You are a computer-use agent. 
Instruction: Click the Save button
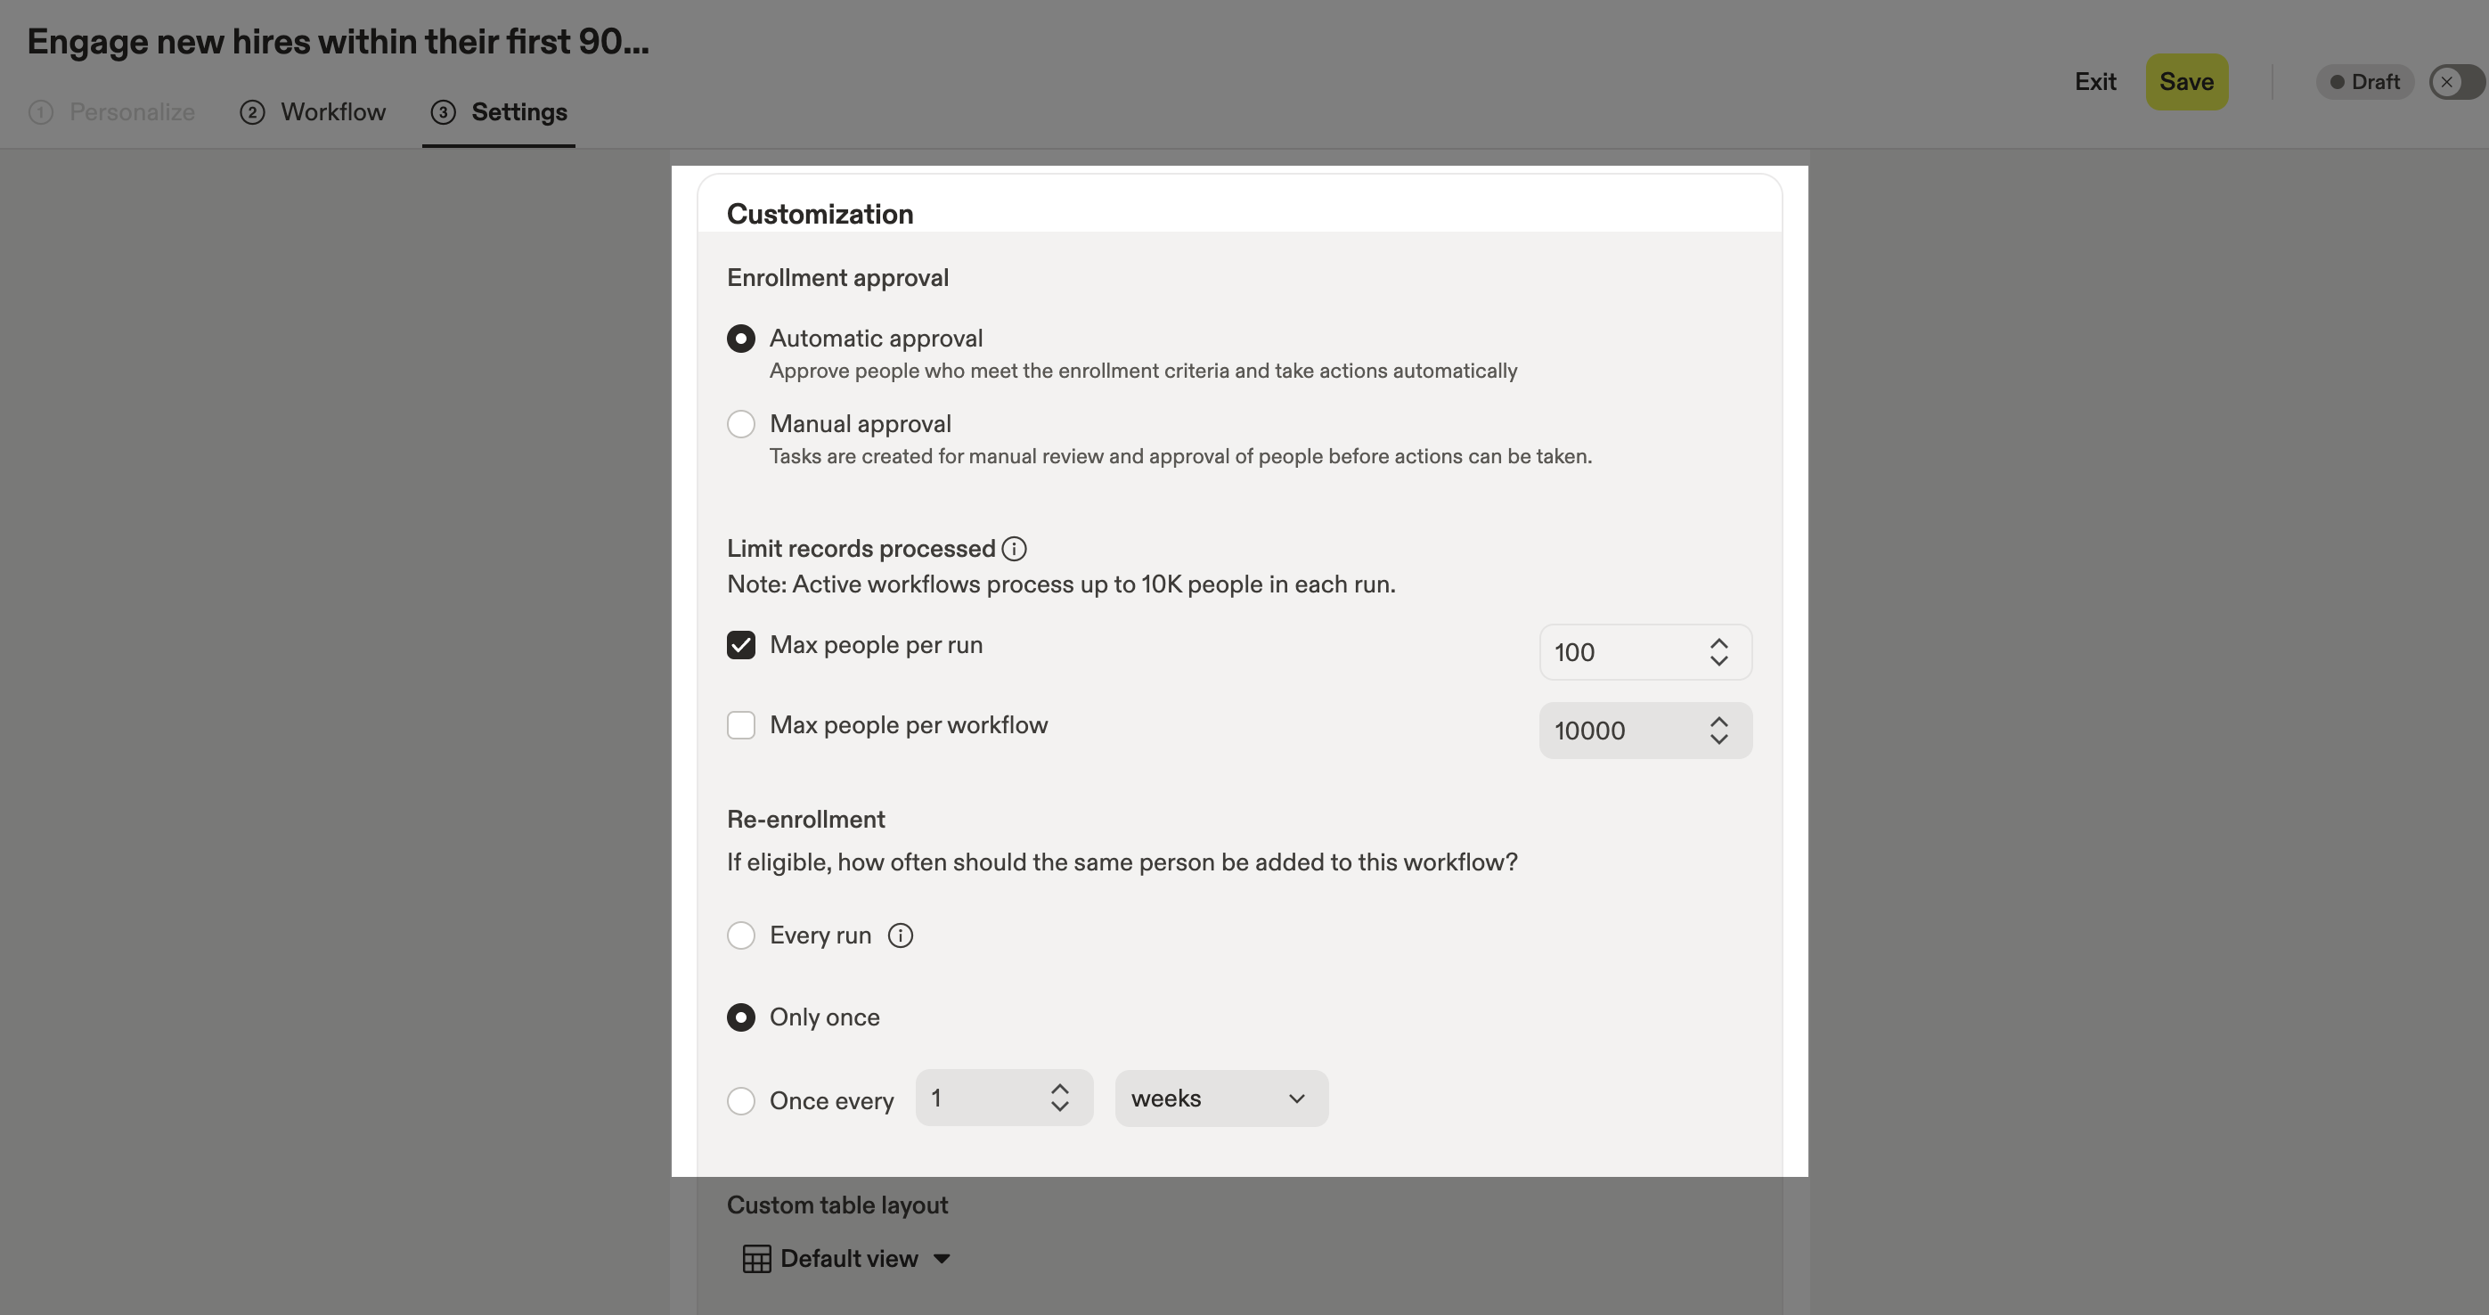[x=2187, y=81]
